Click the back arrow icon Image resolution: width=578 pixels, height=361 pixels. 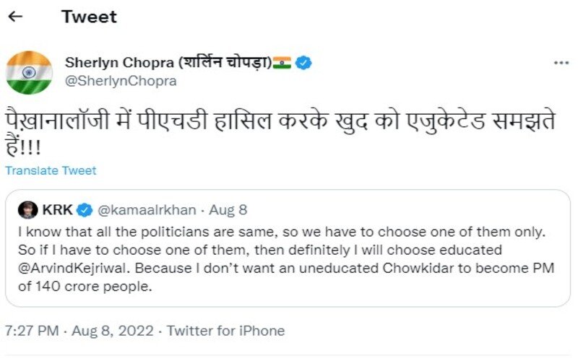(x=15, y=17)
